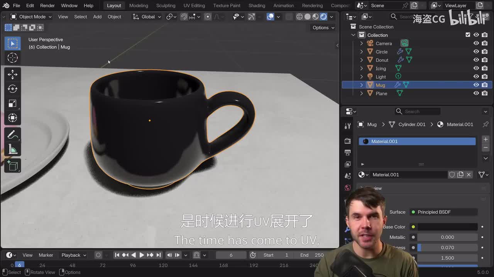Select the Select Box tool
Image resolution: width=494 pixels, height=277 pixels.
[x=12, y=43]
